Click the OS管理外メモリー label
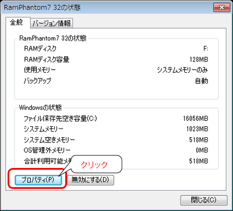233x211 pixels. point(47,150)
